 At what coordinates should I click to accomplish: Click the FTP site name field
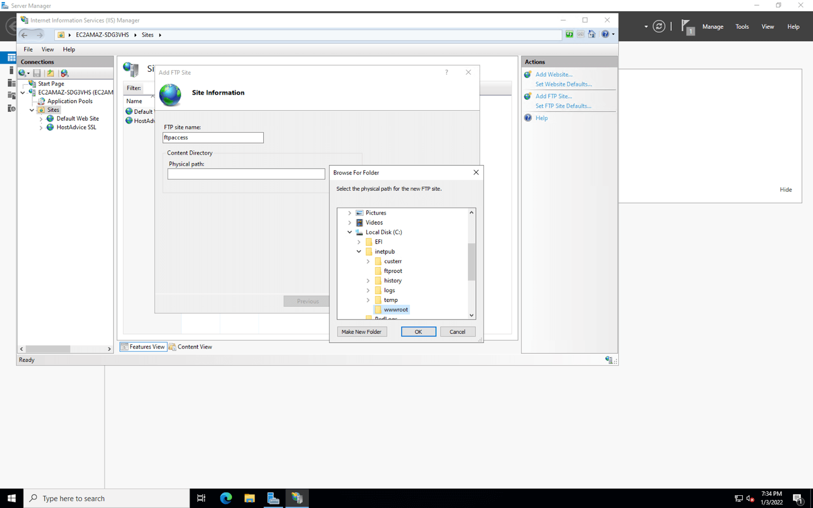coord(213,138)
